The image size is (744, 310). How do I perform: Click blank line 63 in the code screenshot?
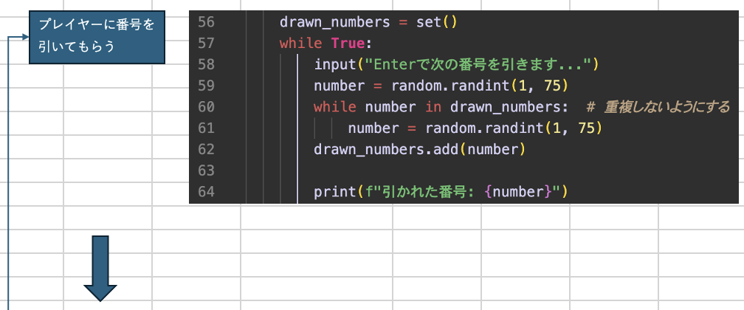tap(464, 170)
